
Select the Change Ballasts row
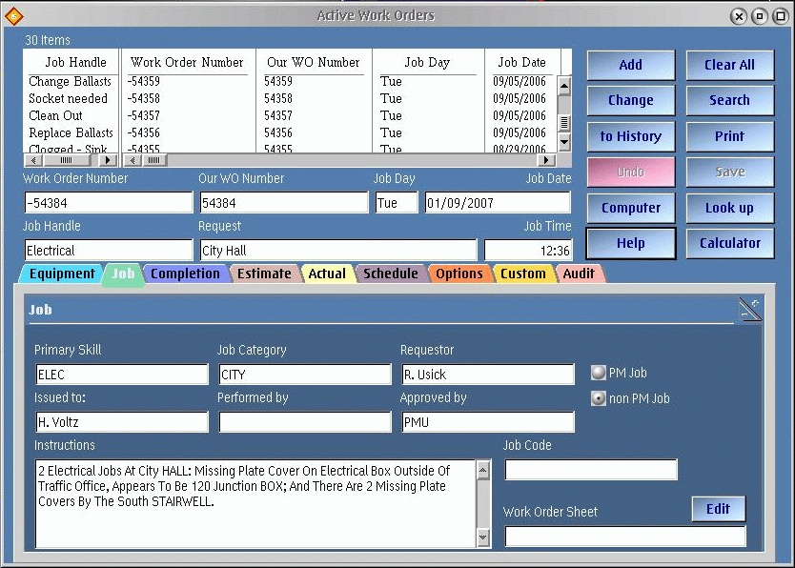click(x=70, y=82)
